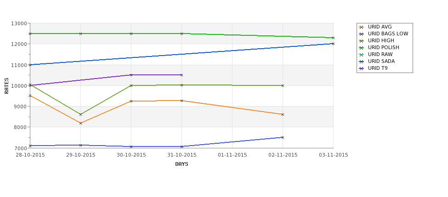
Task: Click the URID BAGS LOW legend marker
Action: 362,34
